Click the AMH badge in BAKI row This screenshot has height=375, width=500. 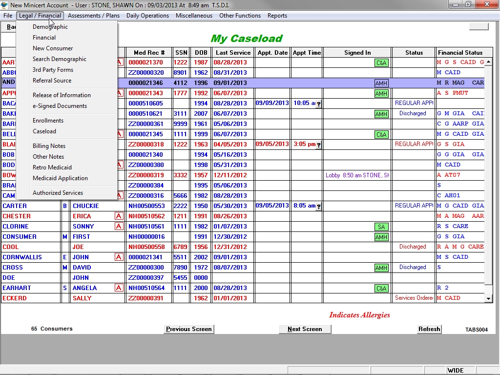[x=381, y=114]
